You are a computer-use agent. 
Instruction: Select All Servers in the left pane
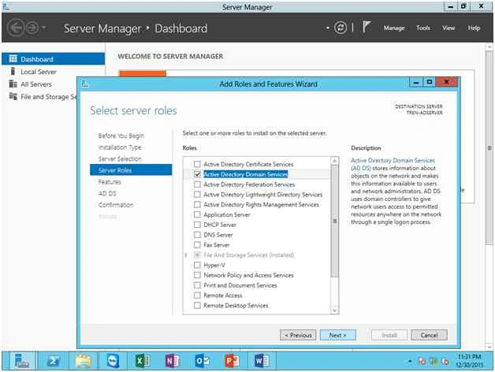click(35, 84)
